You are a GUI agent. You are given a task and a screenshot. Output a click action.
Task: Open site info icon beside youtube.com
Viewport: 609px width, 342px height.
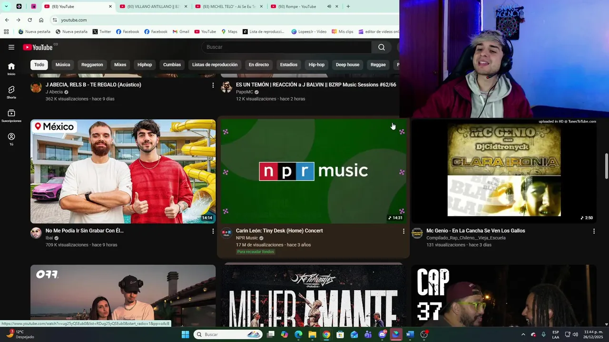click(55, 20)
